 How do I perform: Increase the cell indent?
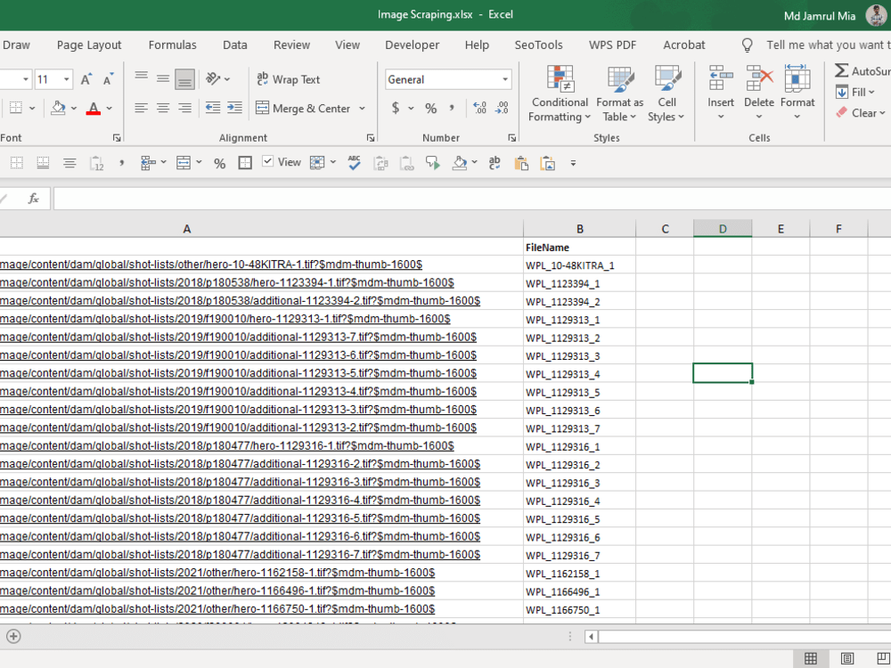[234, 108]
